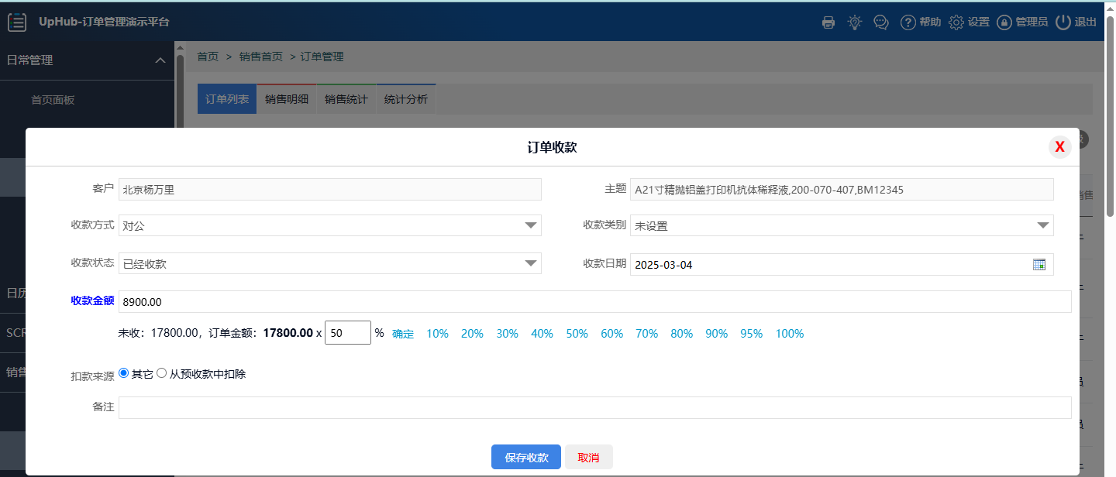Click the 保存收款 button
Viewport: 1116px width, 477px height.
coord(525,457)
